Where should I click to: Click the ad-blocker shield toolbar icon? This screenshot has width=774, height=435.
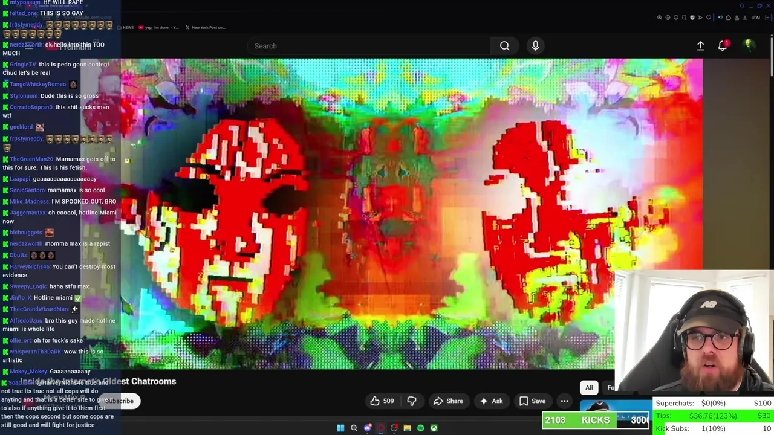pos(692,18)
